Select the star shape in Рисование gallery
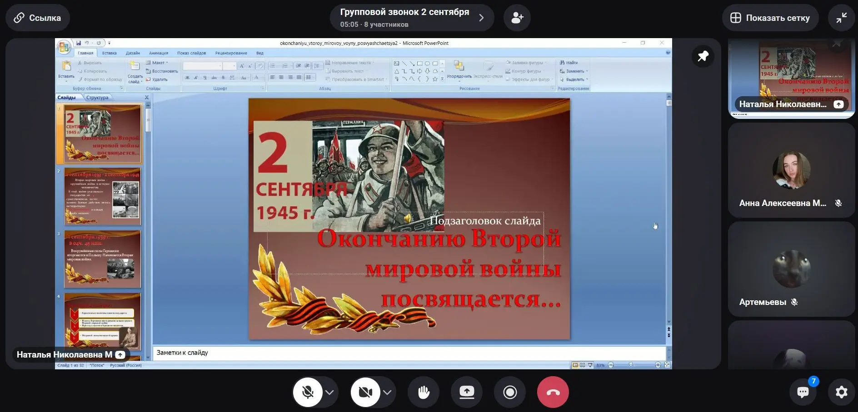Viewport: 858px width, 412px height. pos(435,79)
